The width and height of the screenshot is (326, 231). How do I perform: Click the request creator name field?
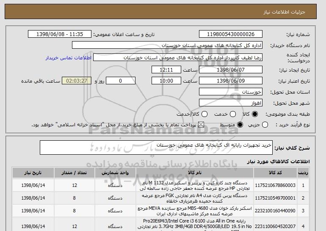[x=178, y=58]
